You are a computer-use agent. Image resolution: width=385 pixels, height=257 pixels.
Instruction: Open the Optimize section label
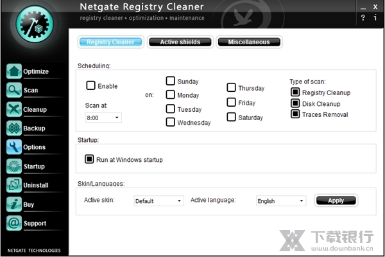36,71
